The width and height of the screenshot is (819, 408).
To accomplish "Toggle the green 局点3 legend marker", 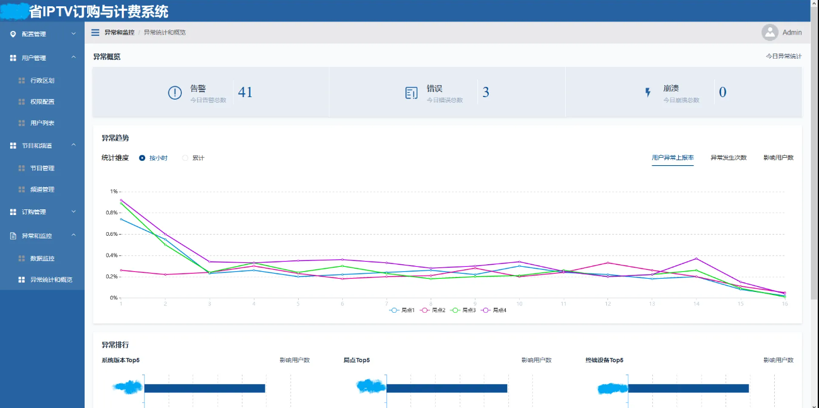I will point(456,310).
